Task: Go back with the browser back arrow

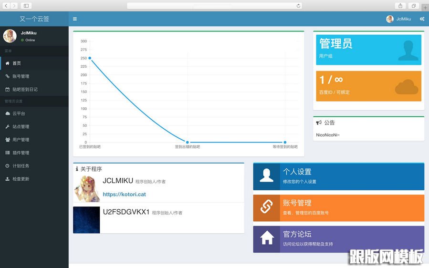Action: [x=6, y=5]
